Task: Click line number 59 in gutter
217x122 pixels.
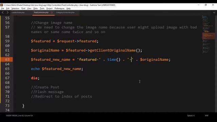Action: tap(7, 41)
